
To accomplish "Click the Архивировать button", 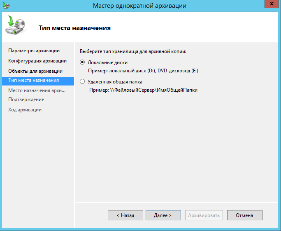I will (x=204, y=215).
